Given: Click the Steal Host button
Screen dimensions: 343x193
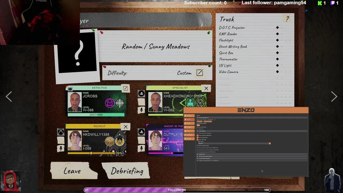Looking at the screenshot, I should tap(200, 121).
